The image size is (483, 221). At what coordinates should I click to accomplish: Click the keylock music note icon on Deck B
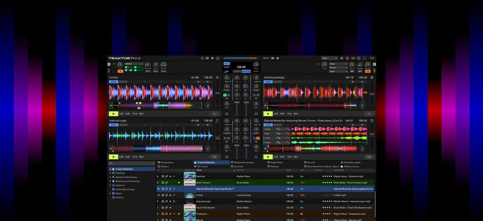click(363, 106)
